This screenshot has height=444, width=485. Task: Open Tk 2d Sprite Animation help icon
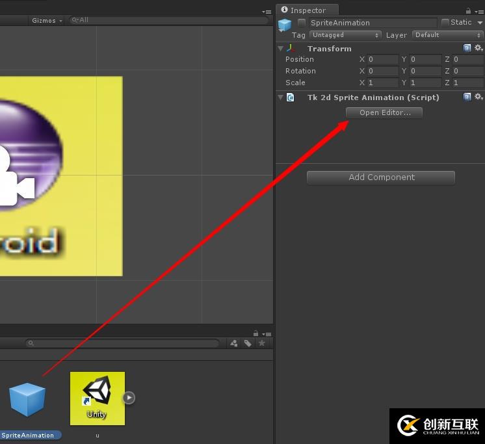(467, 97)
